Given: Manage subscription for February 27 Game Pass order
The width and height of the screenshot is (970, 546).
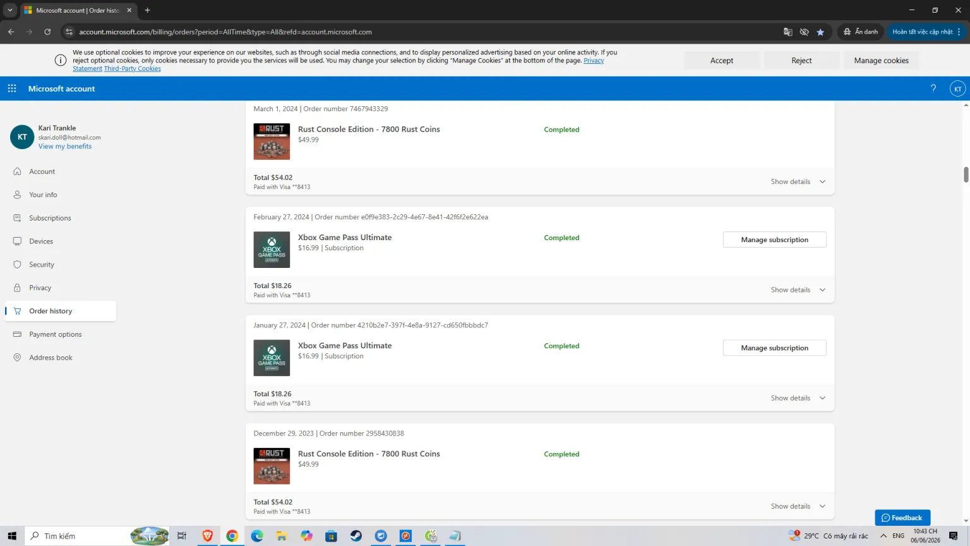Looking at the screenshot, I should 774,240.
